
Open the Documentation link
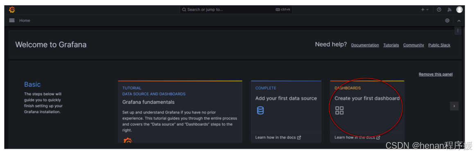(365, 45)
